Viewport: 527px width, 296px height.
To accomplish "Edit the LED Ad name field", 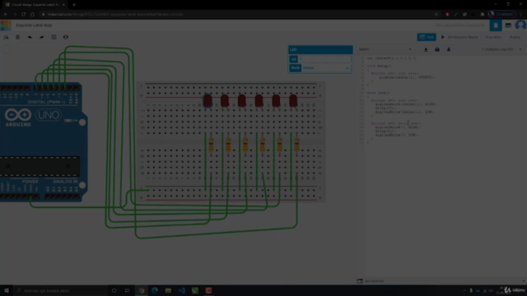I will coord(324,59).
